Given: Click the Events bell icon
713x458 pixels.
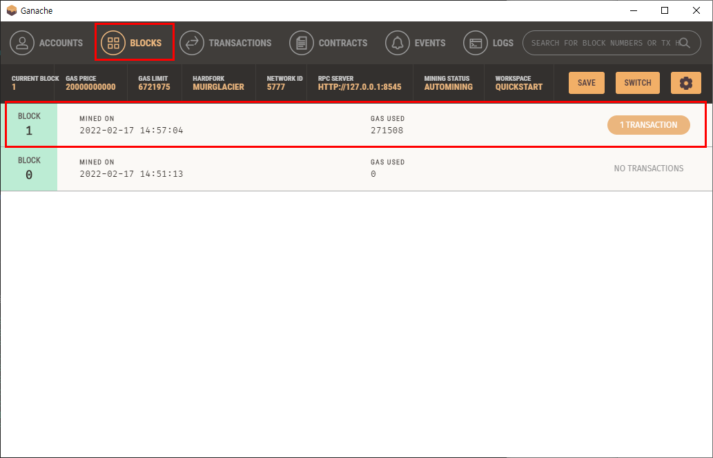Looking at the screenshot, I should [x=398, y=43].
